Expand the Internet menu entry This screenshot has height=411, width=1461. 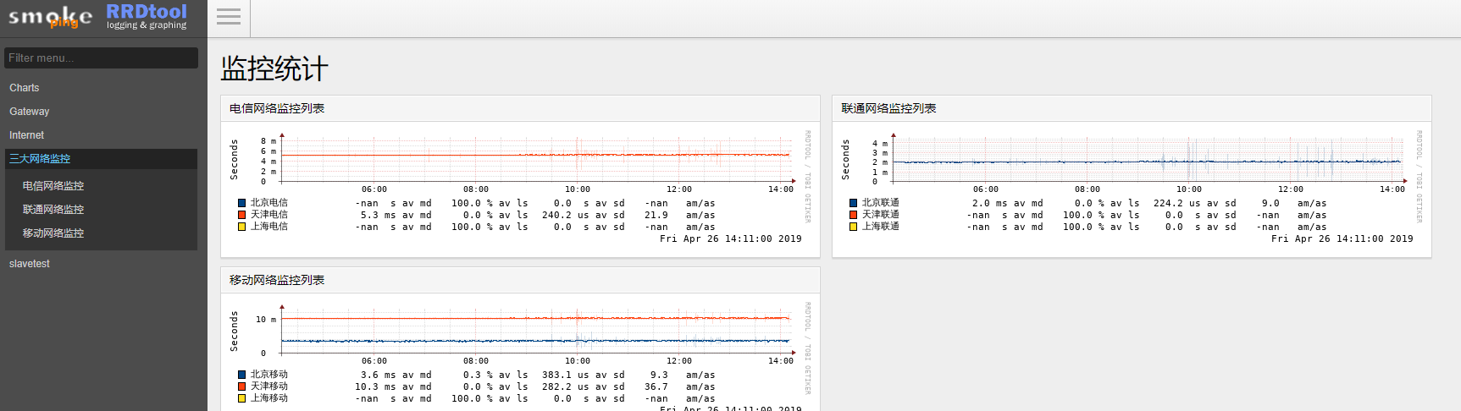pyautogui.click(x=27, y=135)
